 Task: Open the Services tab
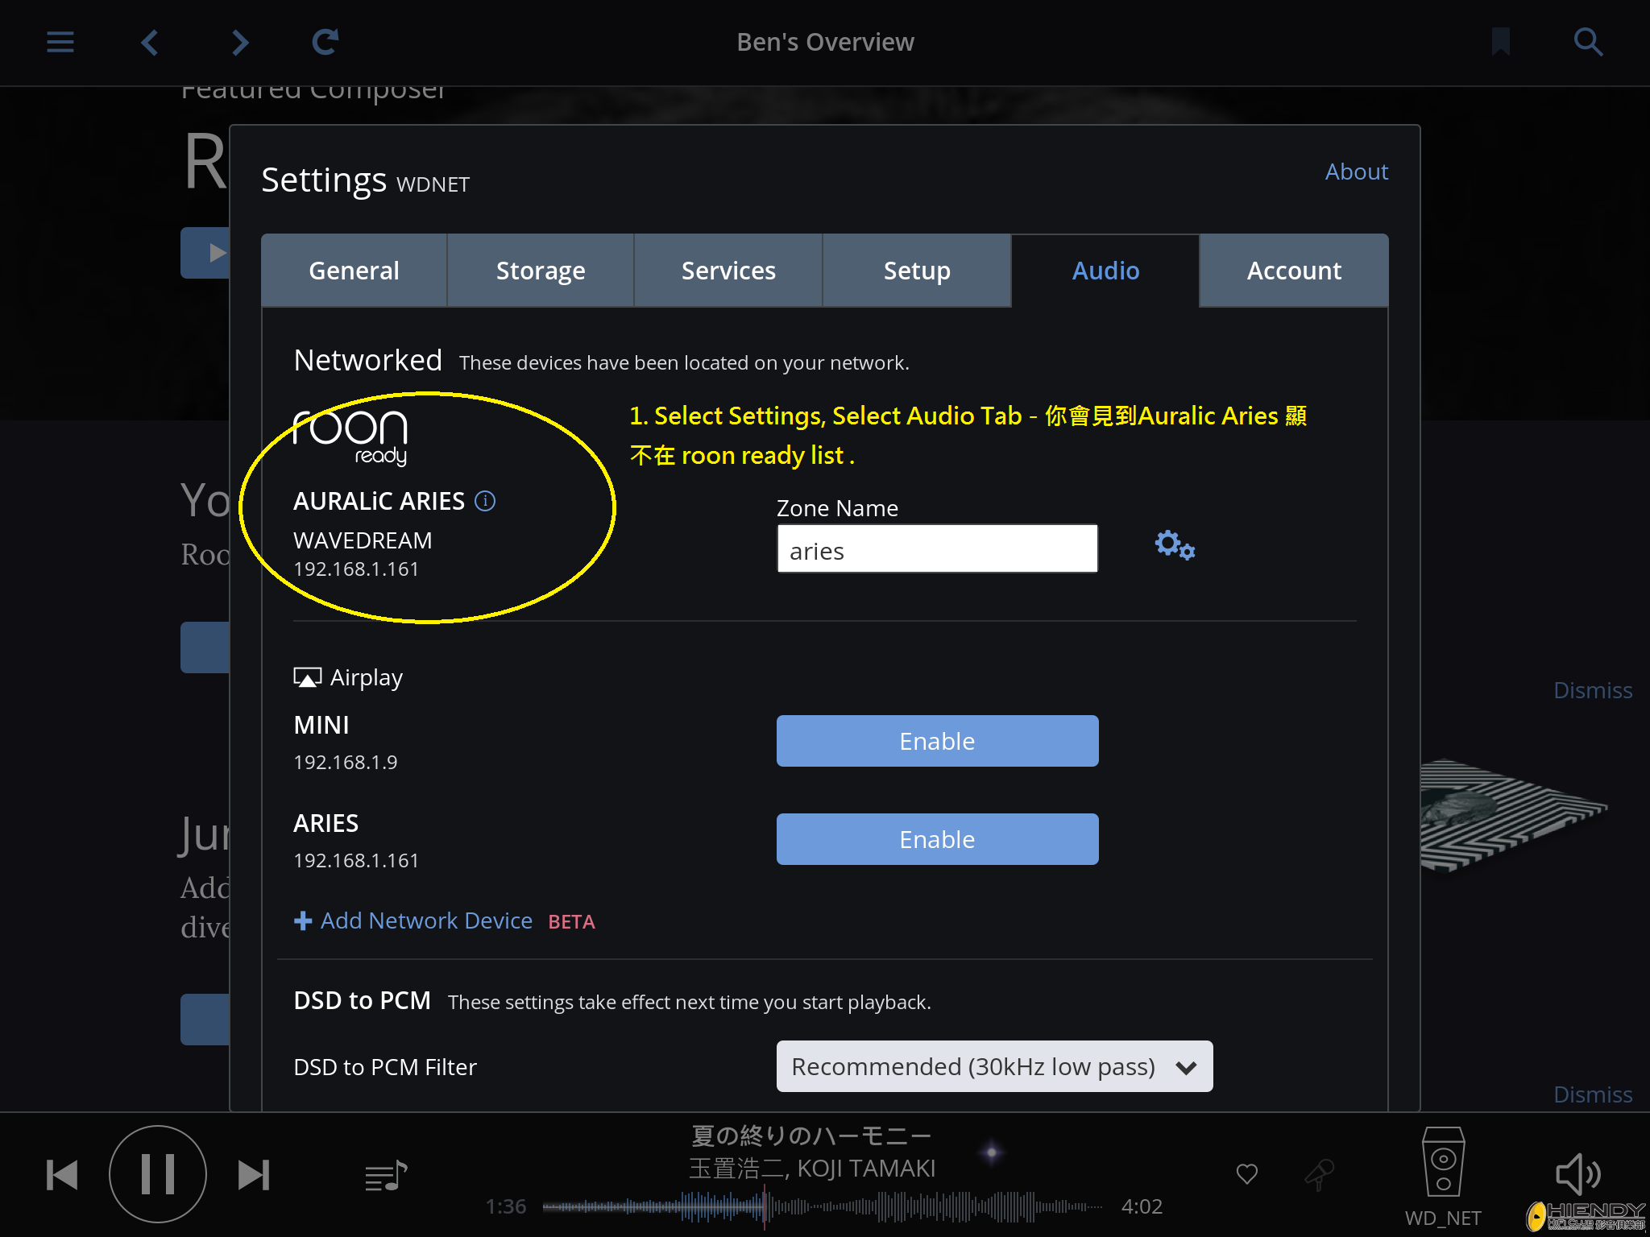728,271
